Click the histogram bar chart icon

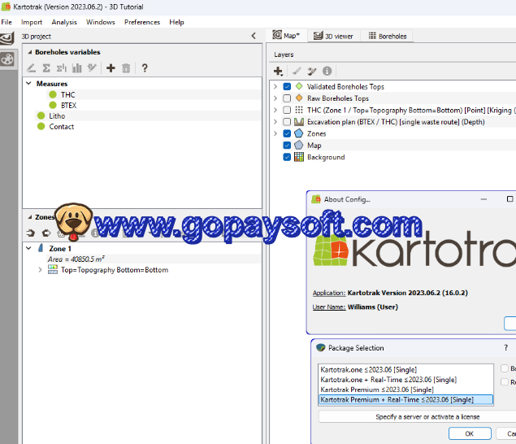[x=76, y=68]
